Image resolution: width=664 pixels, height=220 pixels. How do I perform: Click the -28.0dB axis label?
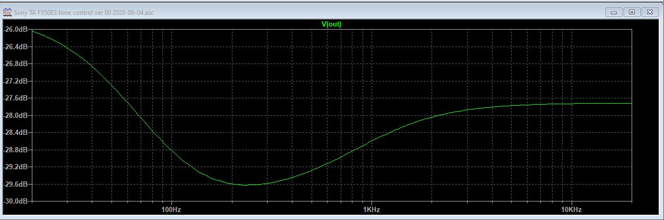pyautogui.click(x=15, y=115)
